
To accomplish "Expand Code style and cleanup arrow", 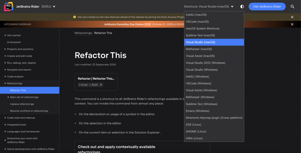I will 5,118.
